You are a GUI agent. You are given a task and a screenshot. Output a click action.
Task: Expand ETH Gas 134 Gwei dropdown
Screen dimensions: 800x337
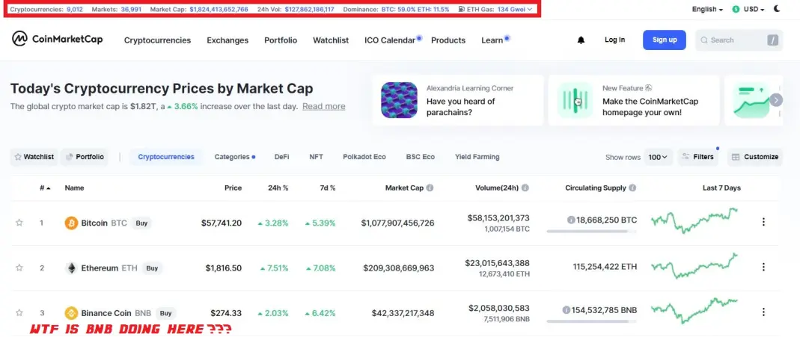point(515,9)
